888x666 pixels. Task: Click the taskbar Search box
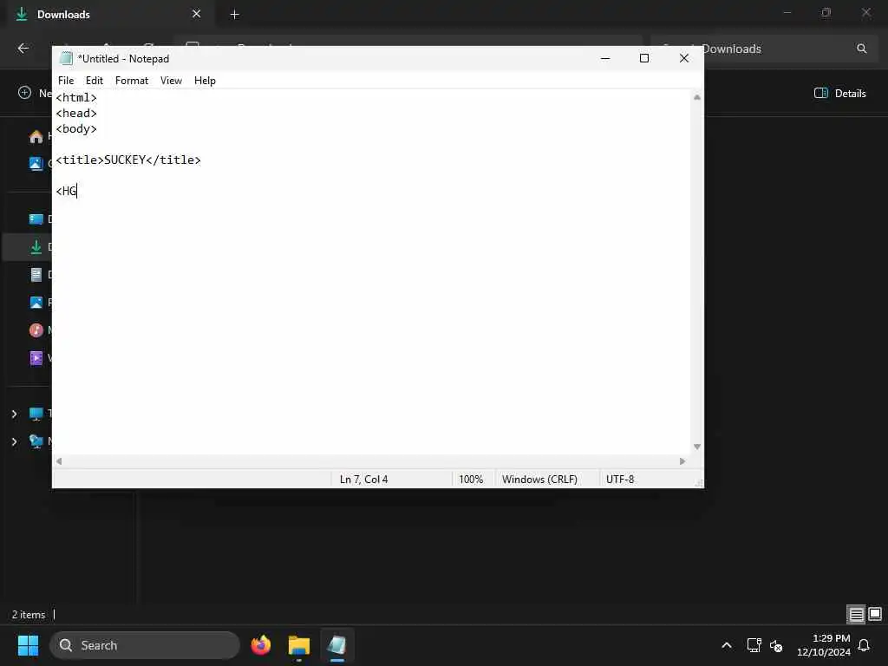pyautogui.click(x=145, y=645)
